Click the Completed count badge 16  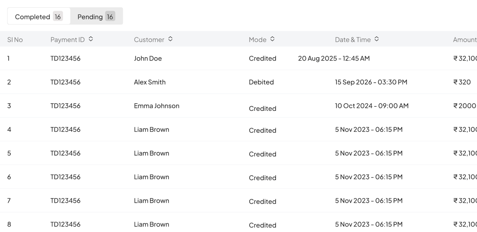click(x=58, y=17)
